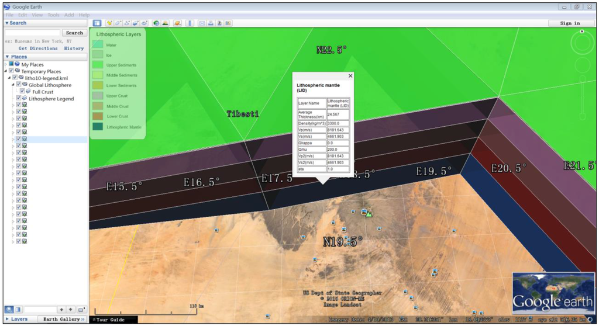
Task: Move item down with the down arrow
Action: point(71,309)
